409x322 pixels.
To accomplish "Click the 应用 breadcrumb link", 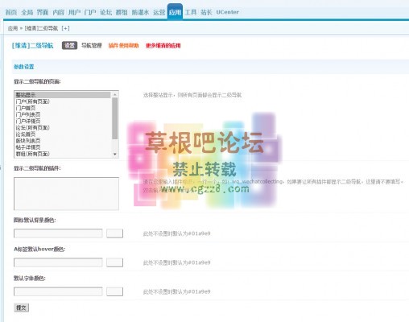I will [x=13, y=28].
